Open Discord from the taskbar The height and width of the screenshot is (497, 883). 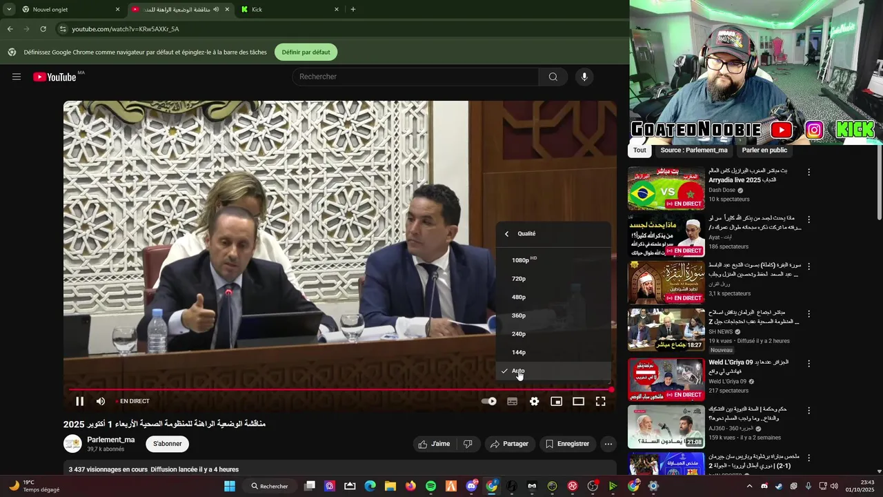point(471,486)
